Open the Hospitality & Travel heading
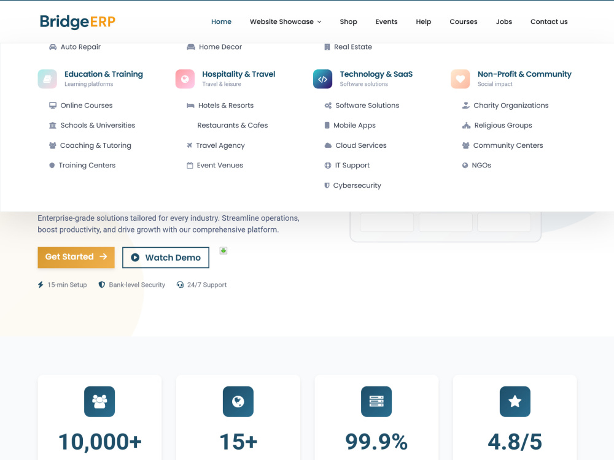Viewport: 614px width, 460px height. click(238, 74)
